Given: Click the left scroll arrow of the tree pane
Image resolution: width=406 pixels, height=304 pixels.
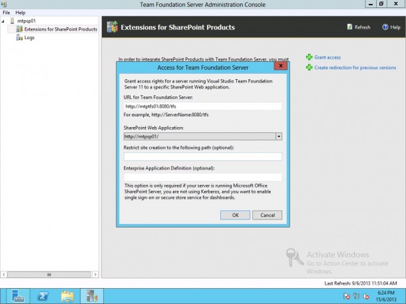Looking at the screenshot, I should [x=3, y=275].
